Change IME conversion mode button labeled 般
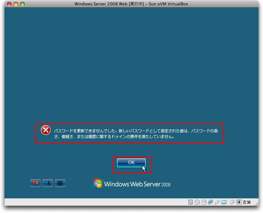The height and width of the screenshot is (213, 263). pyautogui.click(x=60, y=183)
